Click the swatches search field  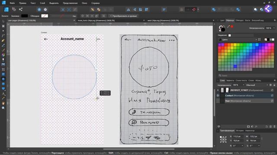click(x=246, y=75)
